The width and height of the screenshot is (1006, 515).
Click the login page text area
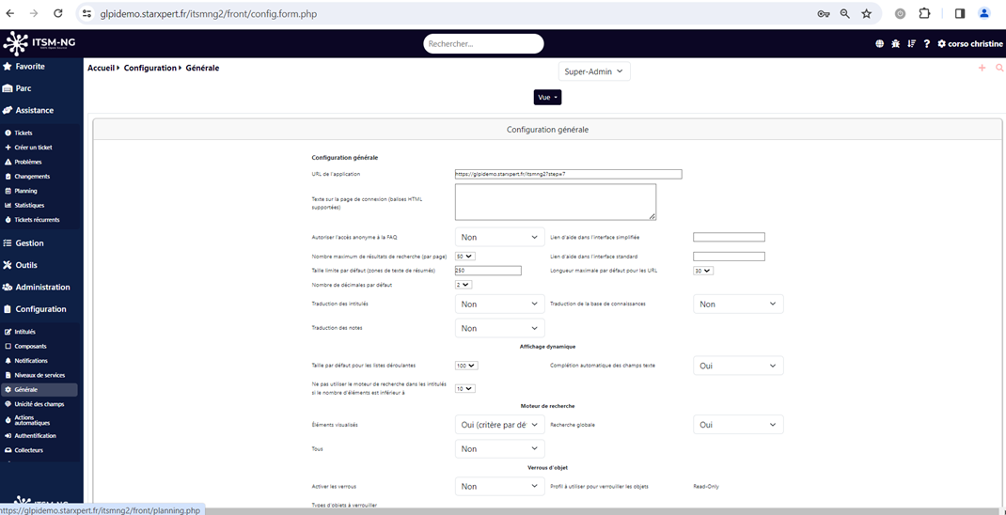556,202
